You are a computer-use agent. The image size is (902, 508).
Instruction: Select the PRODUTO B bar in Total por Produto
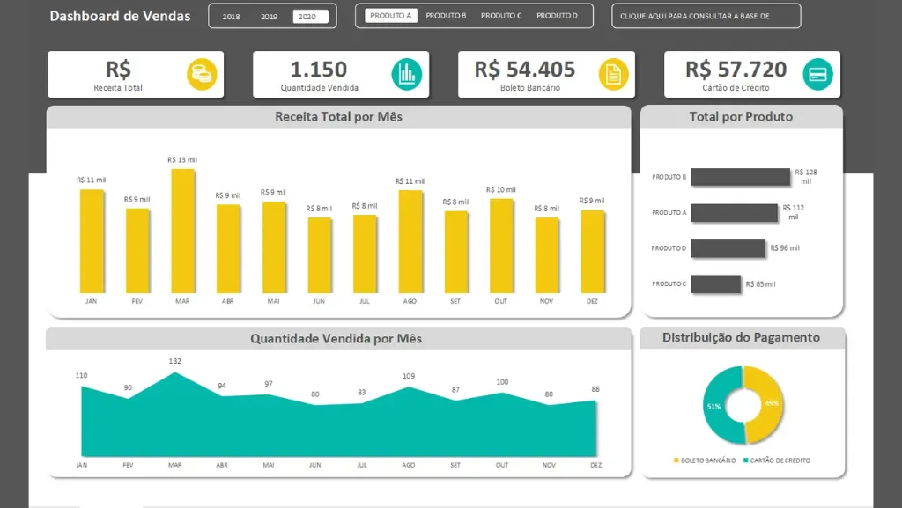pyautogui.click(x=740, y=177)
